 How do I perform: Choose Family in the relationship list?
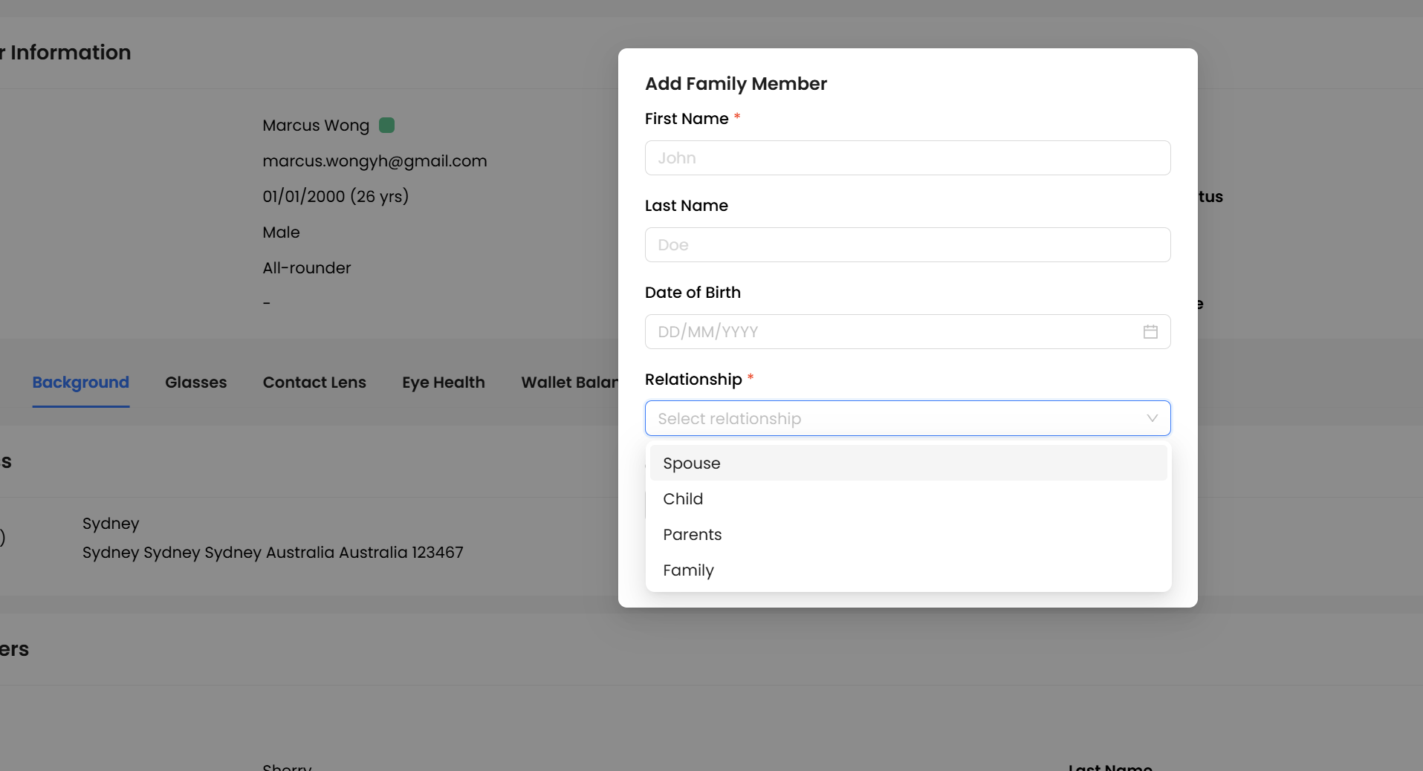(908, 570)
